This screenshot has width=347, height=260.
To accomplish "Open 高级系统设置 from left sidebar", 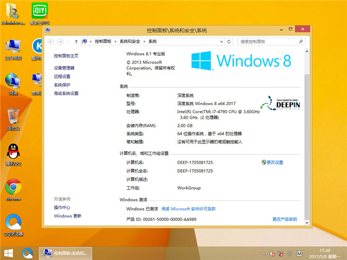I will [x=66, y=93].
